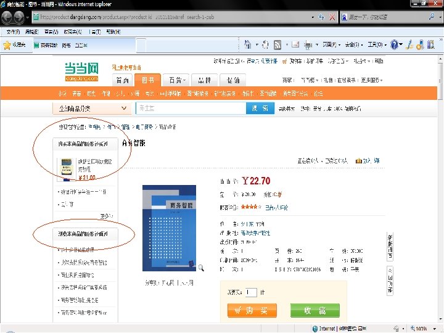Image resolution: width=444 pixels, height=333 pixels.
Task: Click the Read Mail icon
Action: click(x=295, y=44)
